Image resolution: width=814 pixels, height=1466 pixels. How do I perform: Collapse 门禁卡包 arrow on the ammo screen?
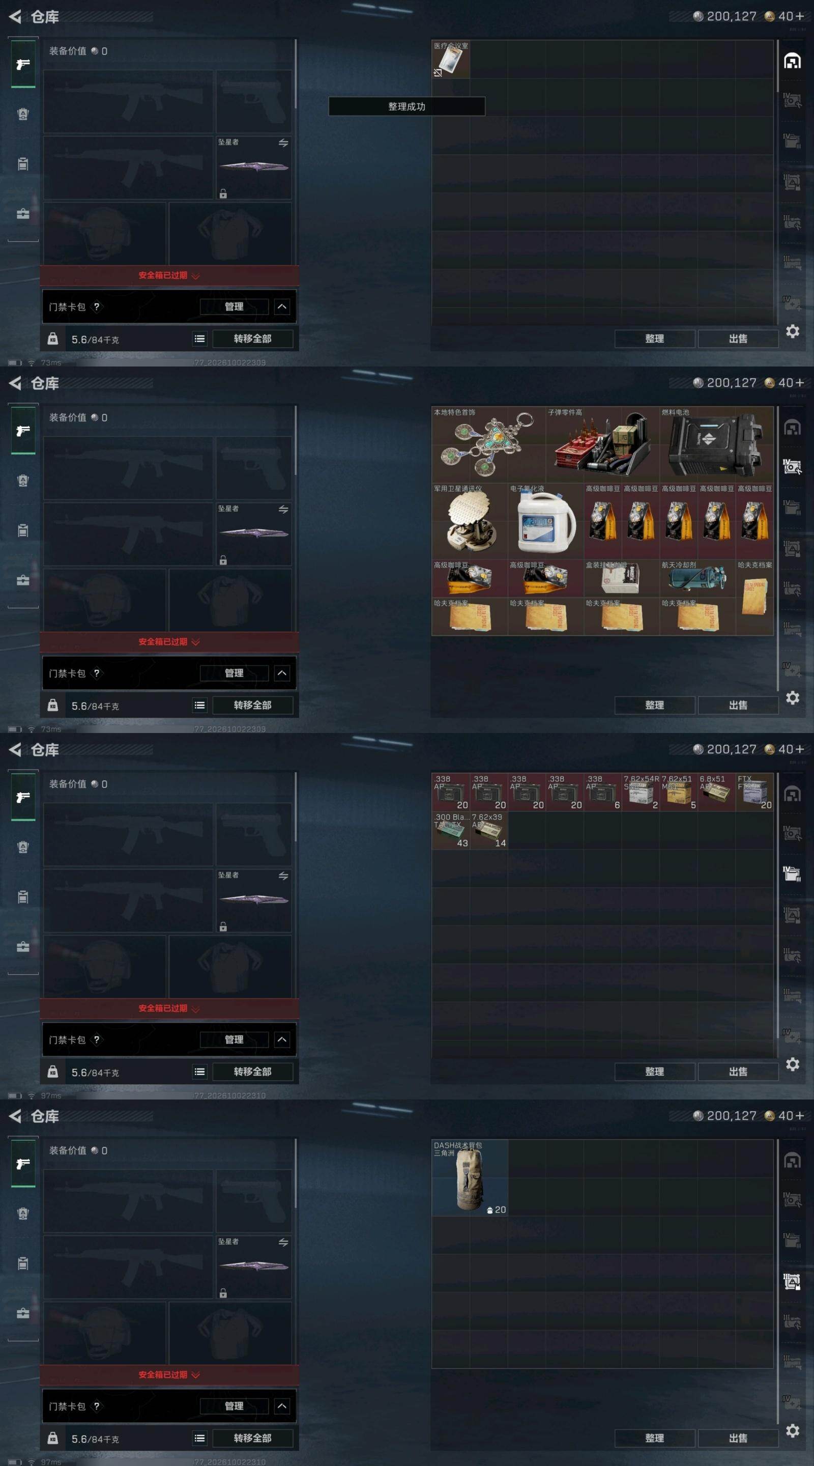(281, 1039)
